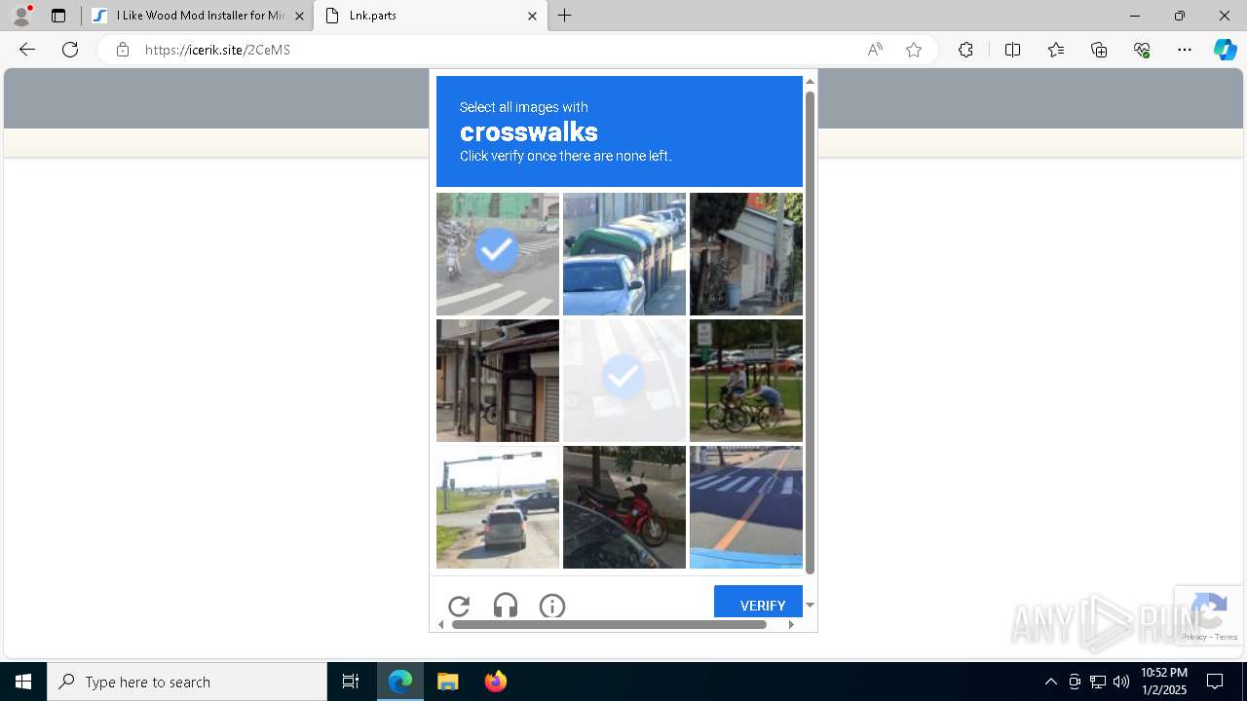The height and width of the screenshot is (701, 1247).
Task: Open the Windows Start menu
Action: point(23,682)
